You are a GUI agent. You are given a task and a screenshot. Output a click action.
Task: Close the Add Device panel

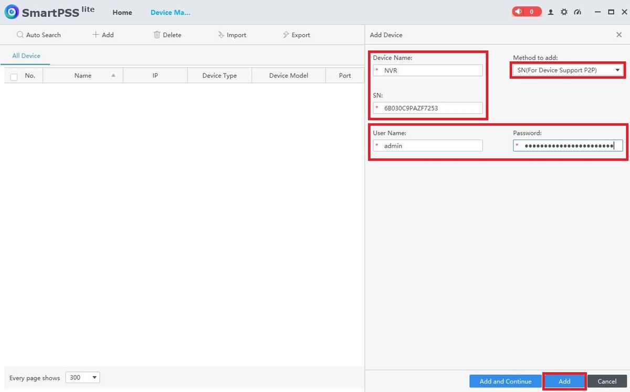point(619,35)
